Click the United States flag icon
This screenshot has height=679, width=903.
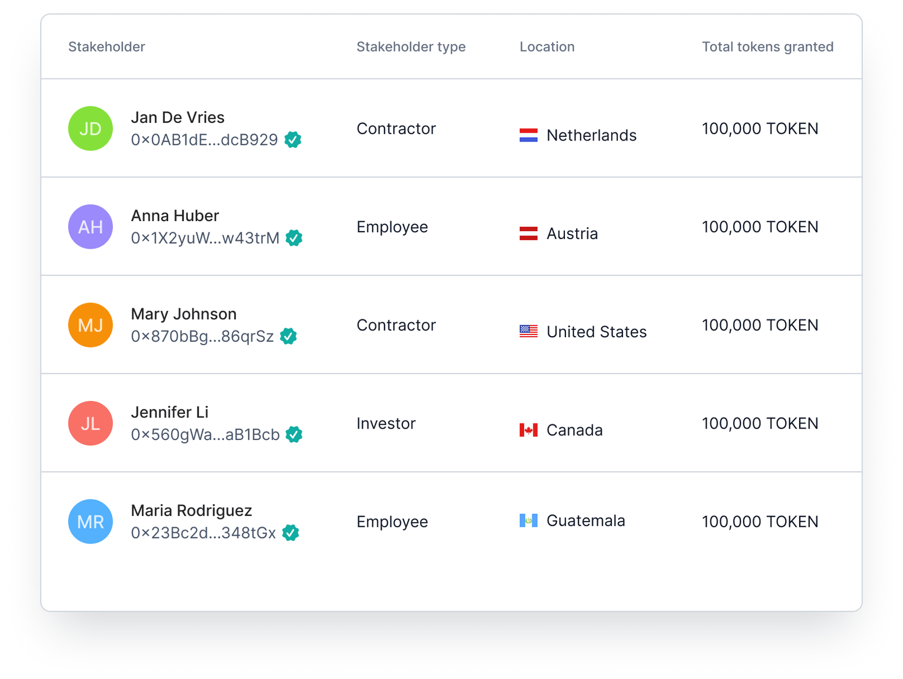click(528, 332)
